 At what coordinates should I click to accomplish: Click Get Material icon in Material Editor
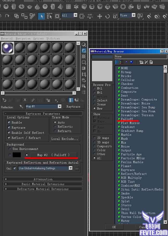click(4, 100)
